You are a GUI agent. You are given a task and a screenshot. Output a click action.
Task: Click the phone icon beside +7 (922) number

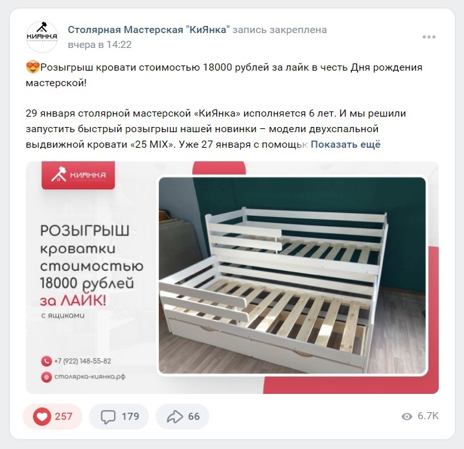coord(47,361)
